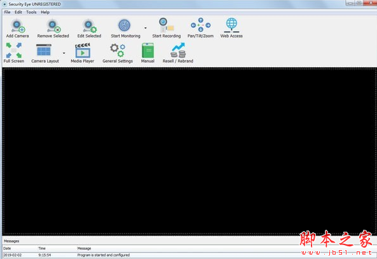
Task: Expand the Camera Layout dropdown arrow
Action: click(64, 53)
